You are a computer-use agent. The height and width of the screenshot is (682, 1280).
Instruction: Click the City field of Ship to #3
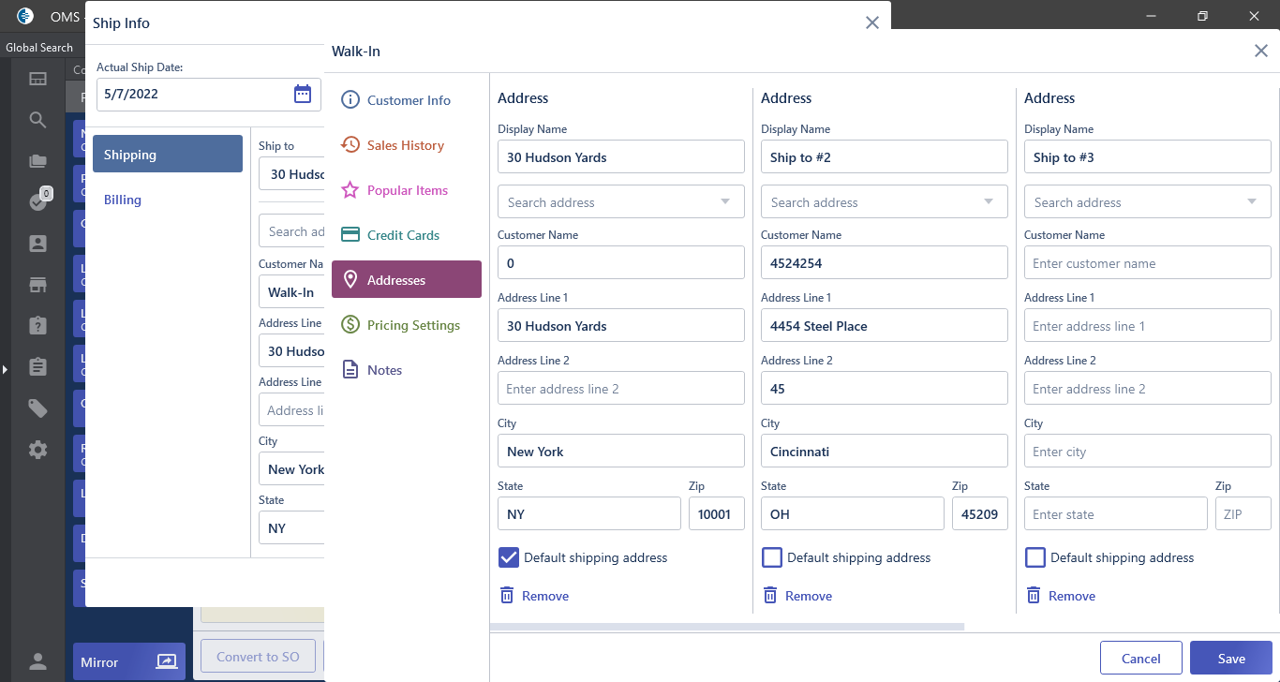click(x=1147, y=452)
